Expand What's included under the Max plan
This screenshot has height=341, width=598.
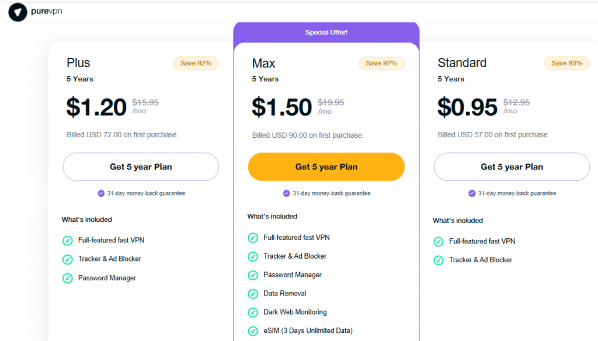pyautogui.click(x=272, y=216)
